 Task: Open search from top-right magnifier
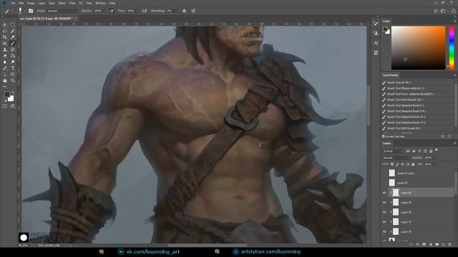tap(436, 11)
